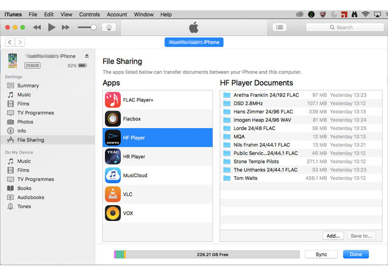The width and height of the screenshot is (388, 275).
Task: Open the Window menu
Action: click(x=143, y=14)
